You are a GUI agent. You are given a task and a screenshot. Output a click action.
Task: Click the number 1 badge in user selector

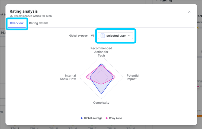point(103,35)
